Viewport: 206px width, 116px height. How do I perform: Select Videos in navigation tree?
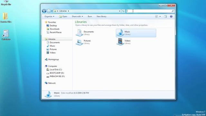pos(52,53)
